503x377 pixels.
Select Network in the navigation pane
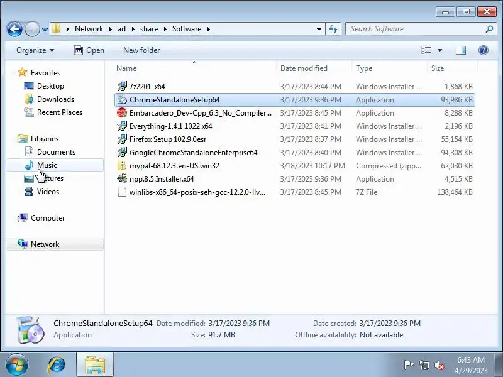(45, 244)
